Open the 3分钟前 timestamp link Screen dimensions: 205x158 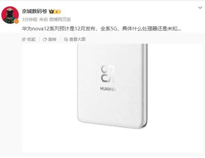pyautogui.click(x=30, y=19)
